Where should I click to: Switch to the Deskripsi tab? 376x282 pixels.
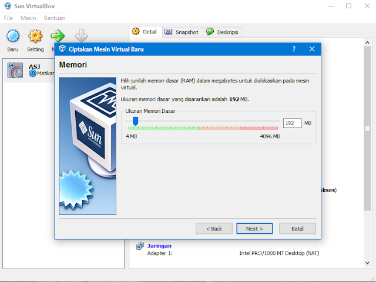click(222, 32)
